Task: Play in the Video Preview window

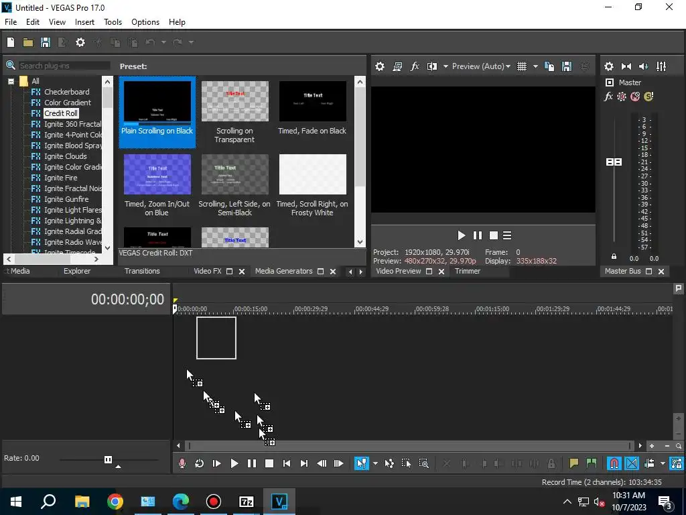Action: (461, 235)
